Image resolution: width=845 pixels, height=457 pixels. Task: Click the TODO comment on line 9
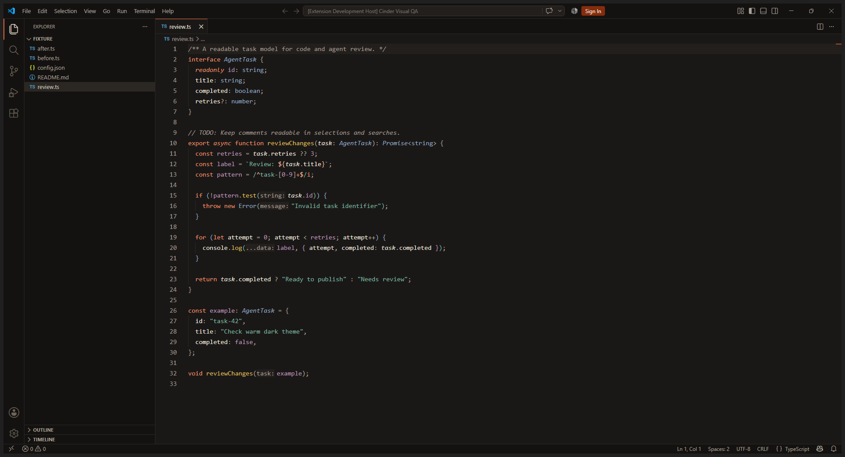(x=294, y=133)
